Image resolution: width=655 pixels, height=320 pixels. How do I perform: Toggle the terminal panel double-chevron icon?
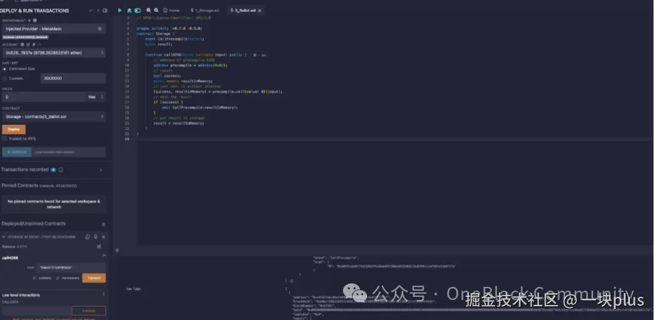[x=117, y=250]
